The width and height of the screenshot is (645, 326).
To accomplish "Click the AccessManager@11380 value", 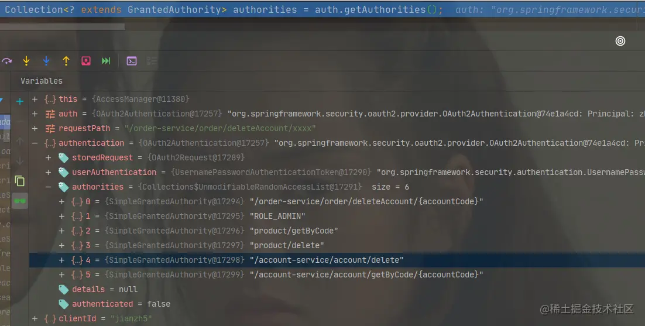I will coord(140,99).
